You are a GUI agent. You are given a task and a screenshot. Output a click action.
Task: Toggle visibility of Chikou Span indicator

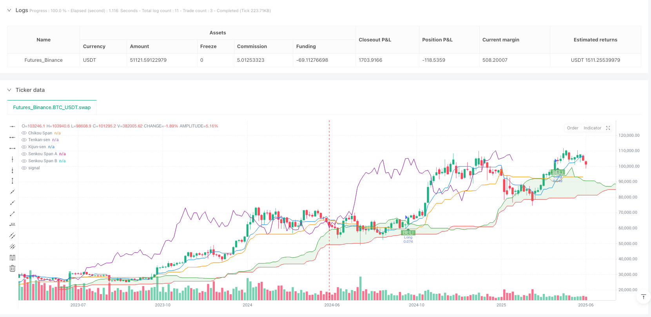tap(24, 133)
